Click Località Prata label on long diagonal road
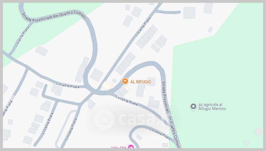Image resolution: width=266 pixels, height=151 pixels. (x=143, y=27)
